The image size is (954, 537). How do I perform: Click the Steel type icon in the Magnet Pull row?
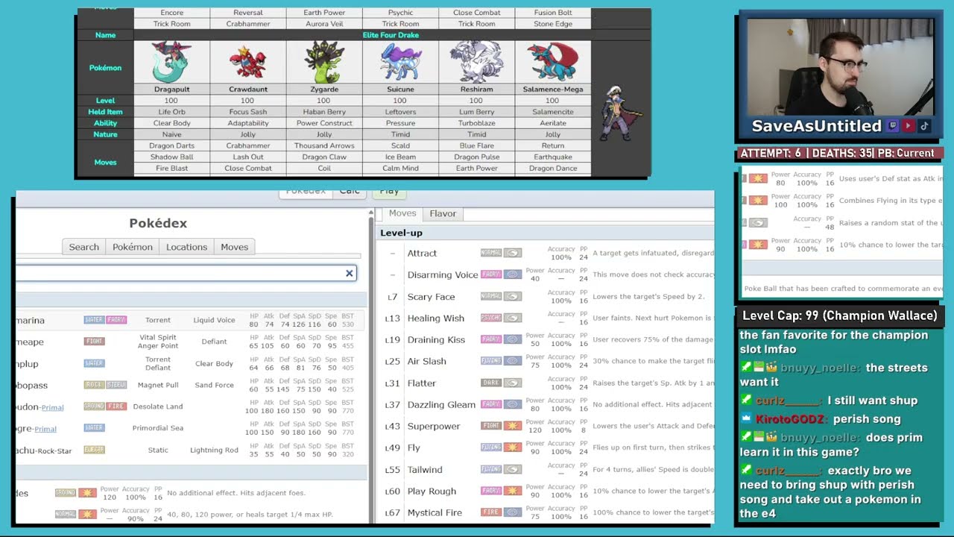point(116,385)
